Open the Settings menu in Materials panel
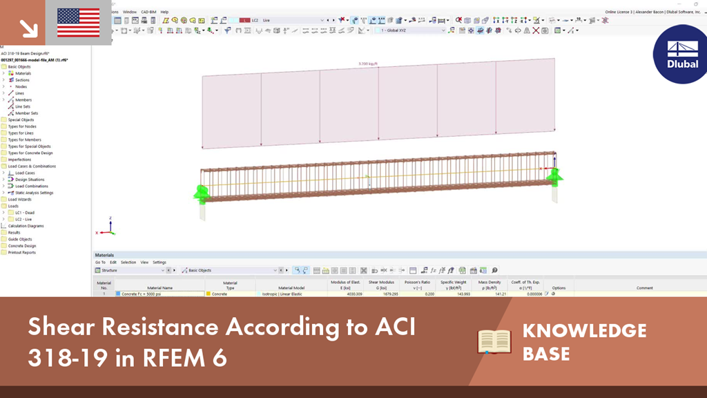Viewport: 707px width, 398px height. [x=159, y=262]
